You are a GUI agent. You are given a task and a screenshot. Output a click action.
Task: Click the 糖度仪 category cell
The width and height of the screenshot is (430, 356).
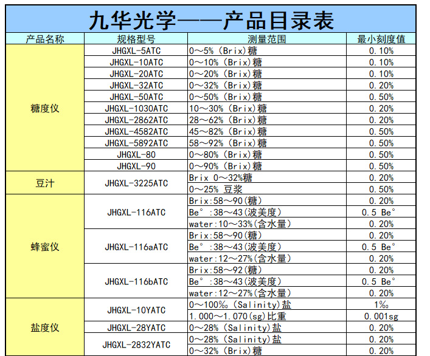pos(45,108)
